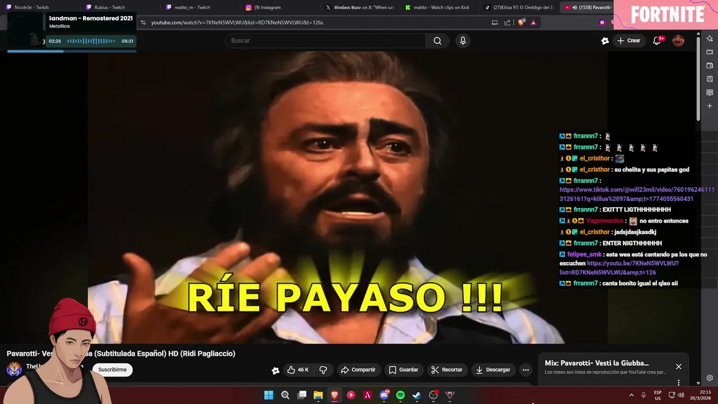Open the youtu.be link from felipee_smk

(x=619, y=268)
